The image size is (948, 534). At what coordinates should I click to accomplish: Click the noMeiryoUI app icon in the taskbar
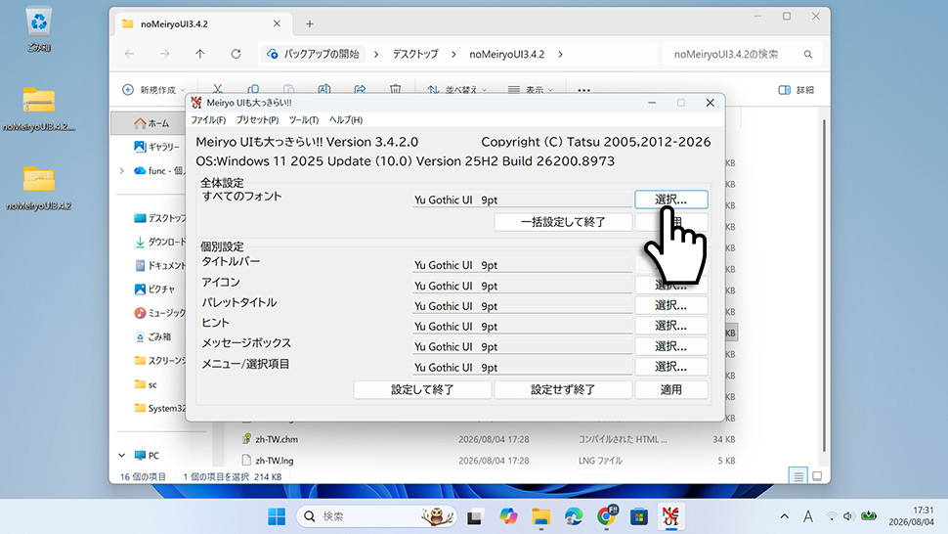(x=670, y=516)
